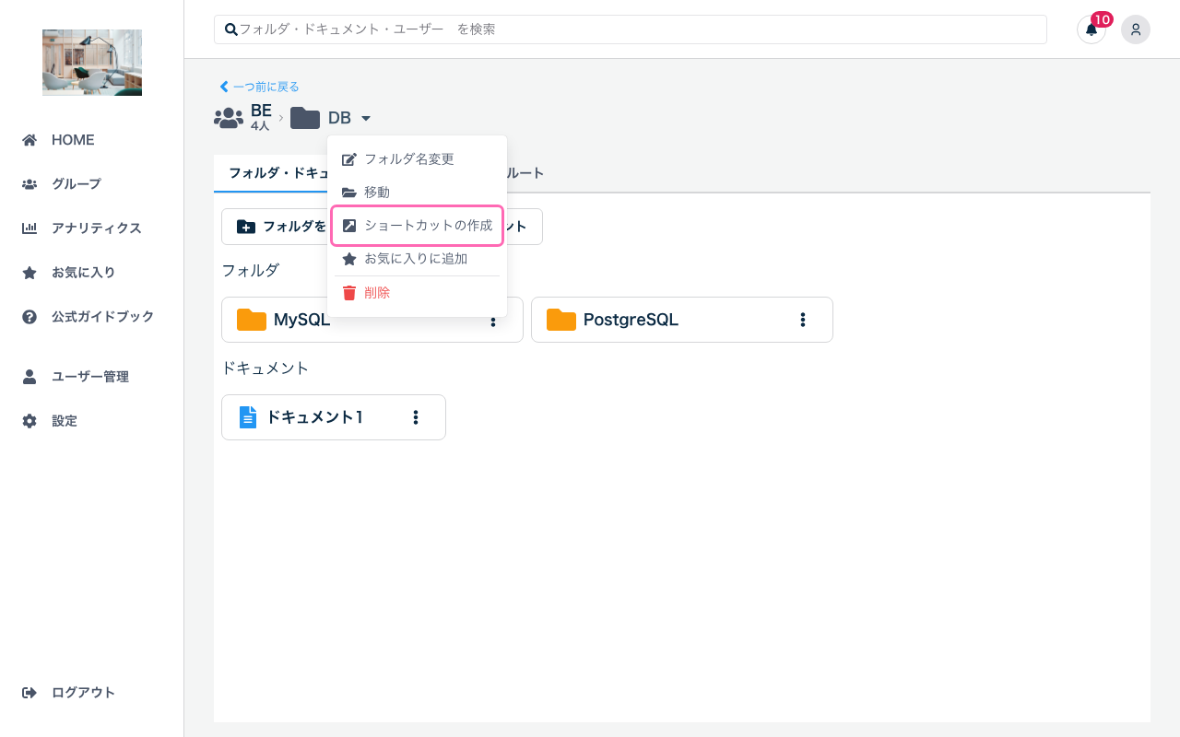Screen dimensions: 1180x737
Task: Select 削除 to delete the folder
Action: (x=377, y=293)
